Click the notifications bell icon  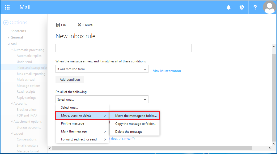pyautogui.click(x=228, y=7)
